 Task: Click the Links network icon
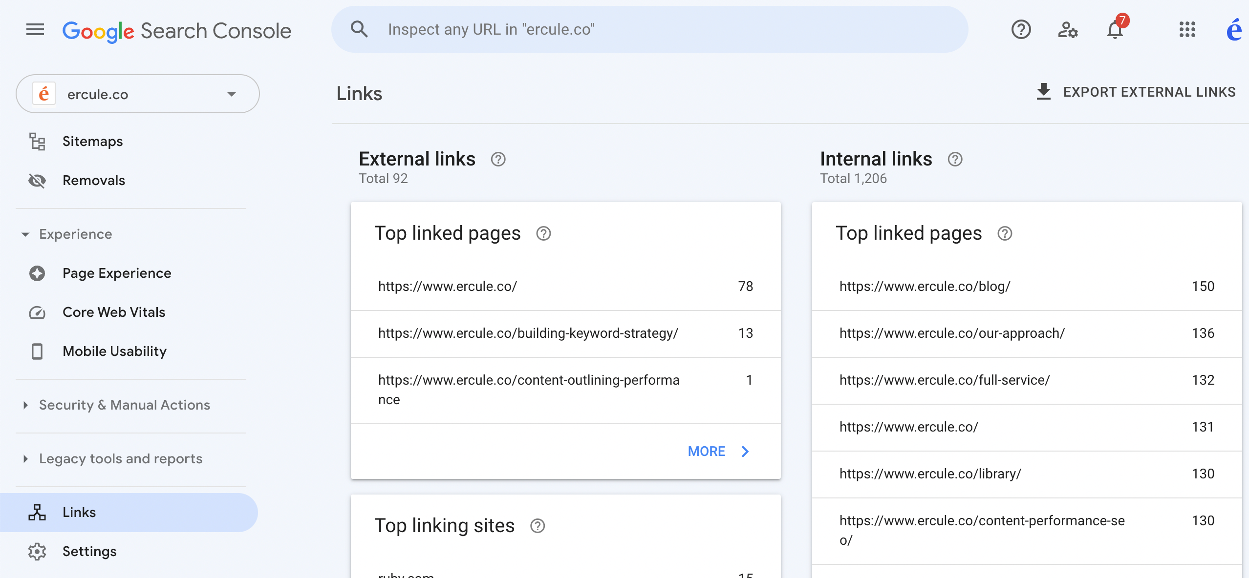tap(37, 513)
